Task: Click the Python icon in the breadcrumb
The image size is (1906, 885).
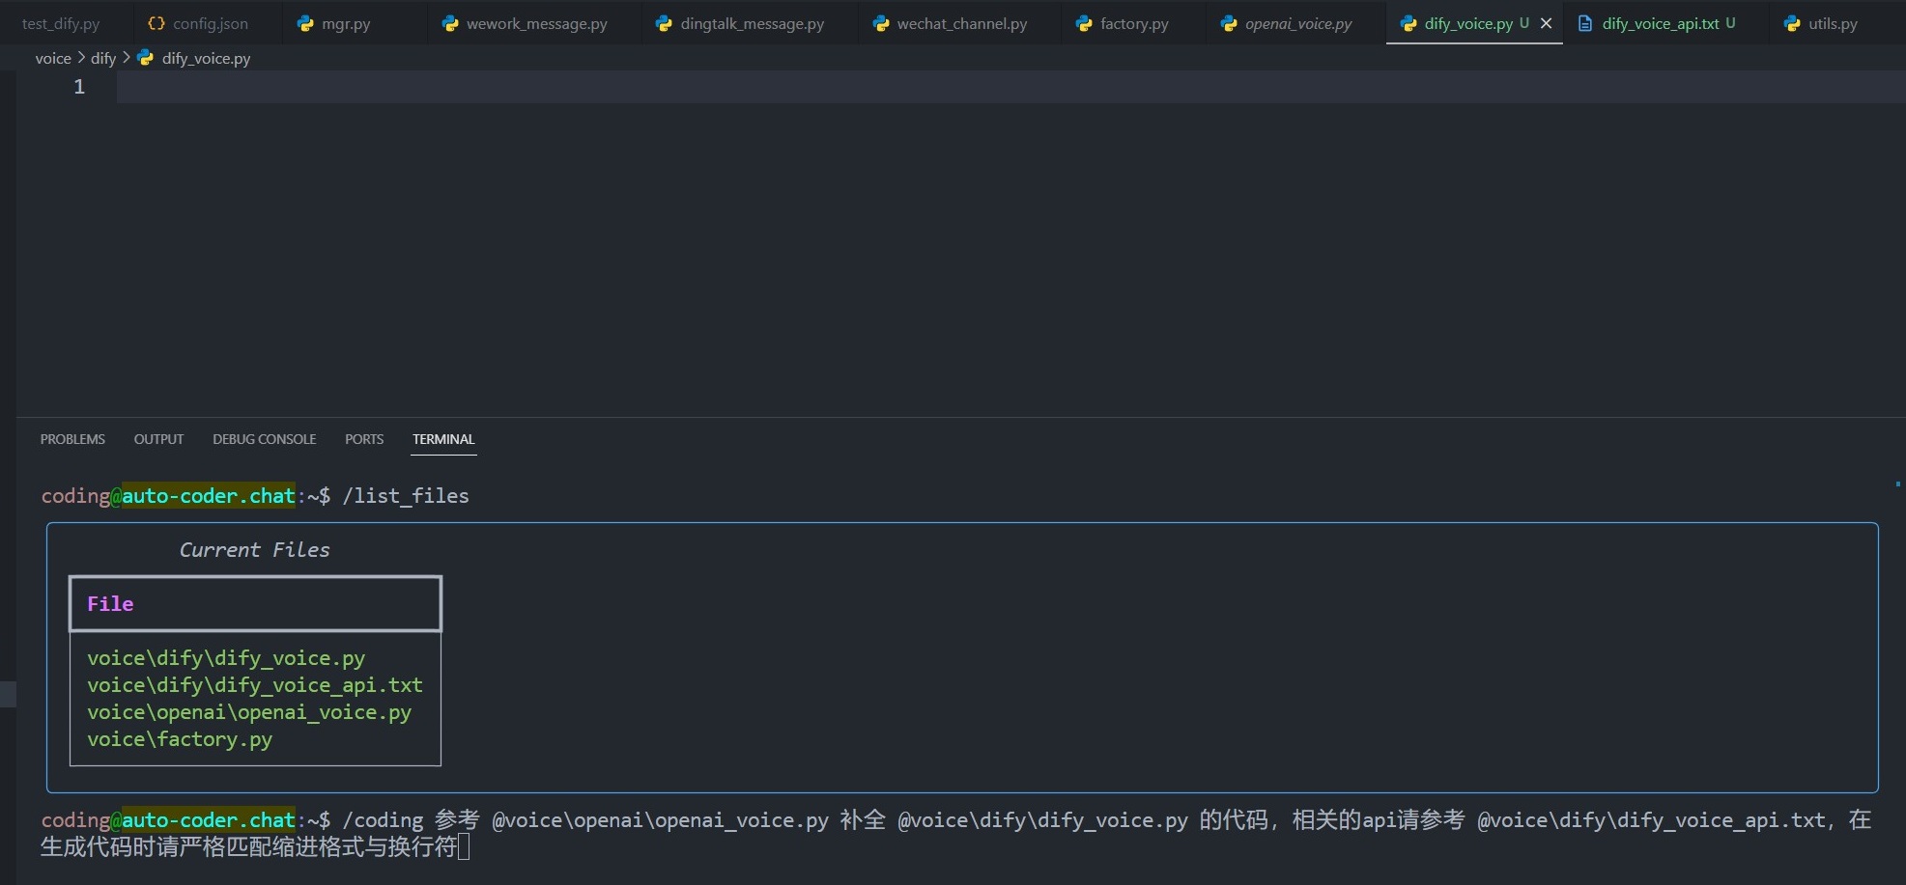Action: [x=146, y=58]
